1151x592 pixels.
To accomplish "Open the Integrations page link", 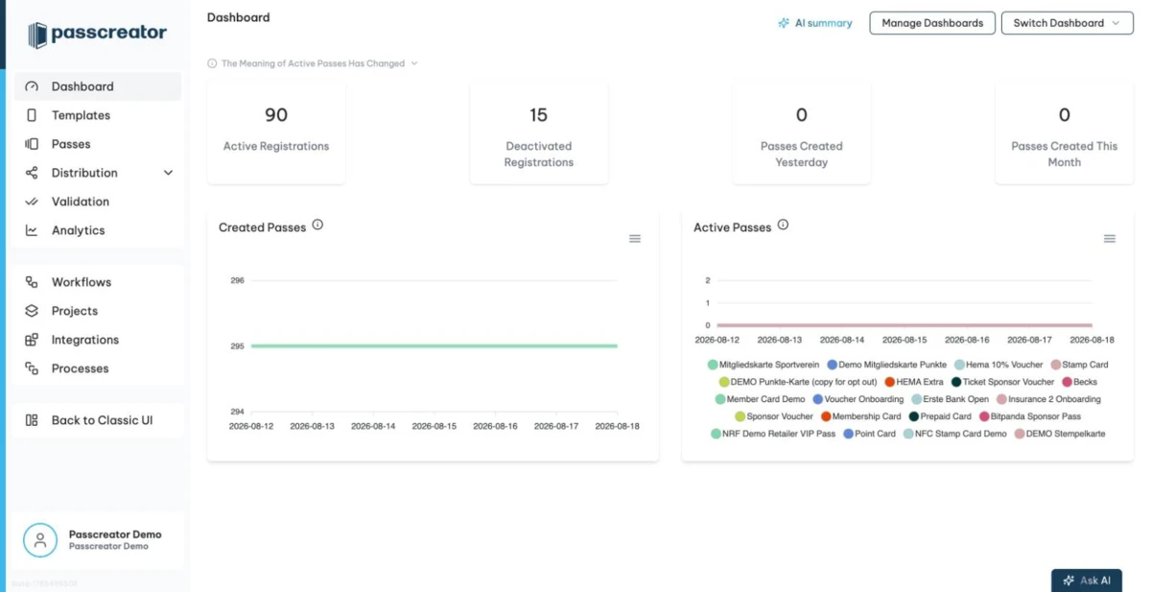I will (x=98, y=340).
